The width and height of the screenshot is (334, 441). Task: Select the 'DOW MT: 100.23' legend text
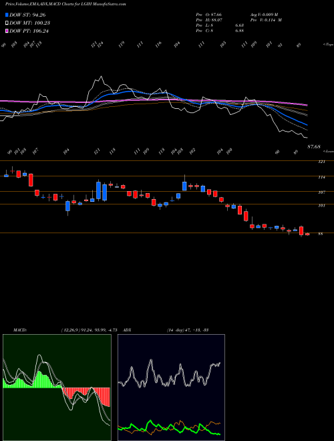click(30, 23)
